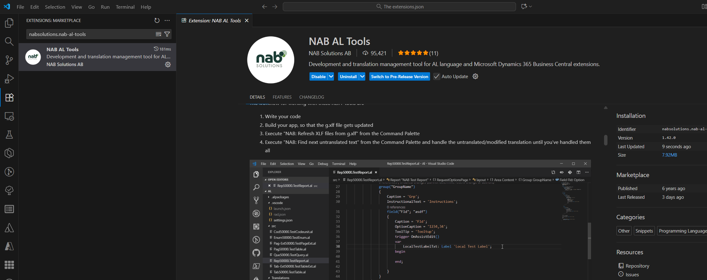Open the Repository resource link
This screenshot has height=280, width=707.
click(637, 266)
